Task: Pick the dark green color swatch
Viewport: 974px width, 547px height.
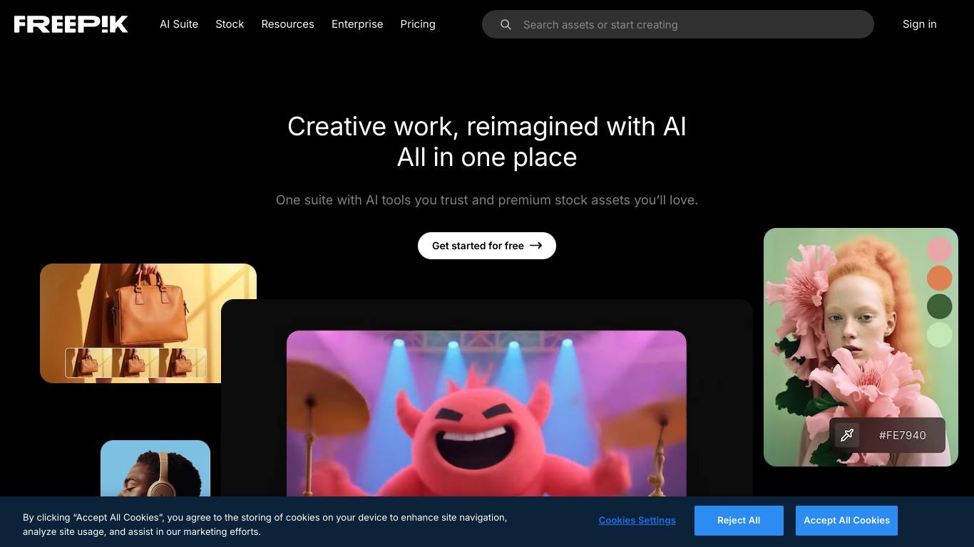Action: pos(939,306)
